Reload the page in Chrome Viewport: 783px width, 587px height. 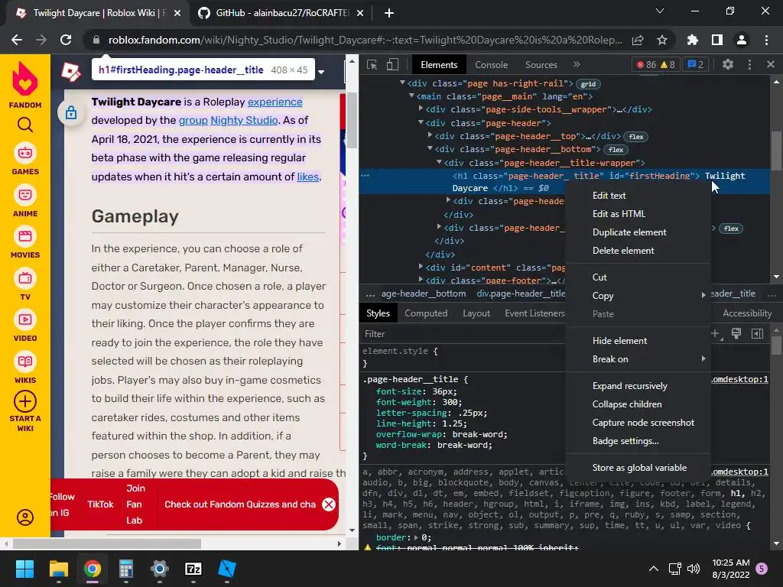pos(66,40)
